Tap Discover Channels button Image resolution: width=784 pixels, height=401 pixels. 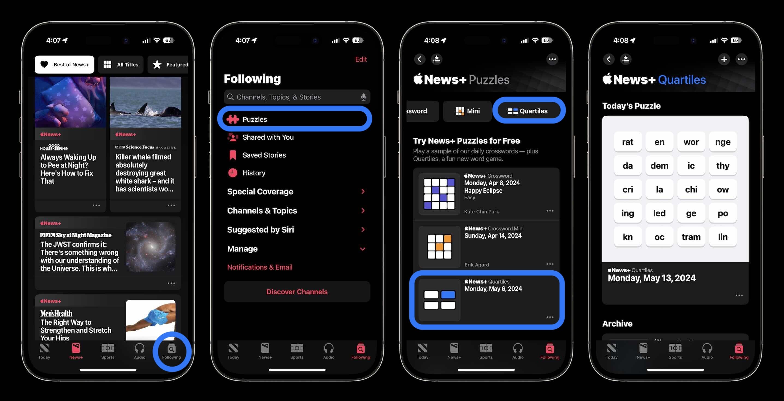tap(297, 292)
